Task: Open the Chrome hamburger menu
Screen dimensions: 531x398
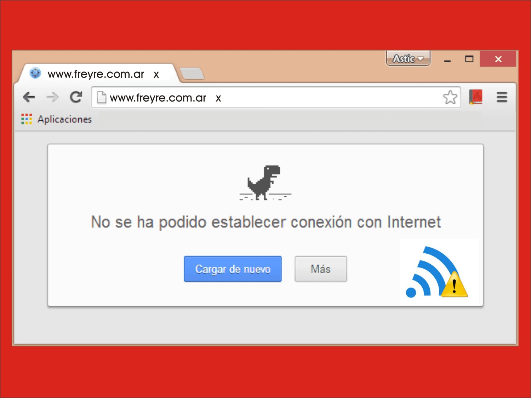Action: click(502, 97)
